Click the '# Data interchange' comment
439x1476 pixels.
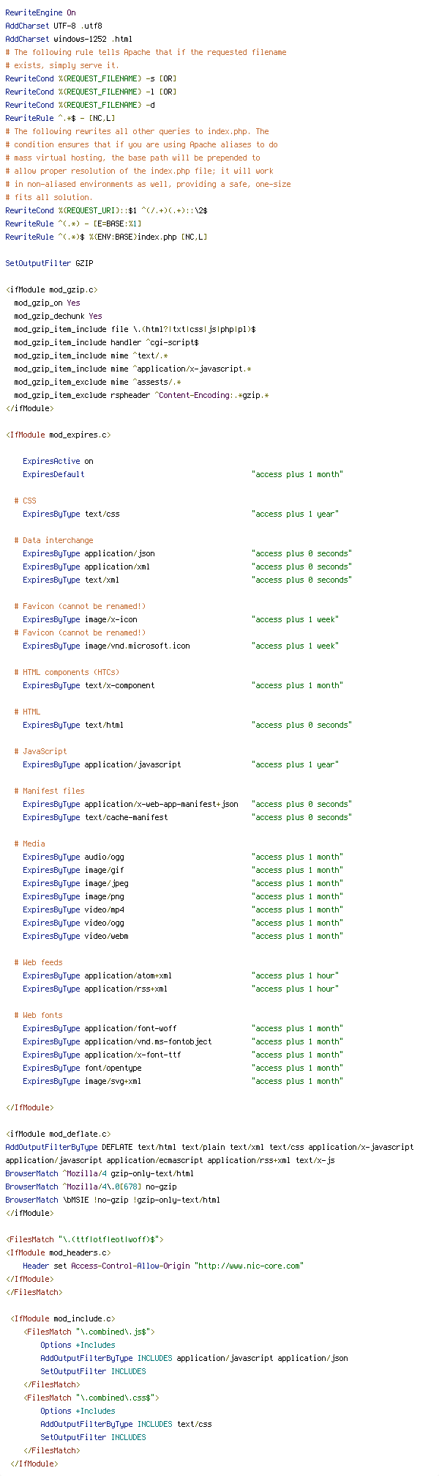(53, 540)
